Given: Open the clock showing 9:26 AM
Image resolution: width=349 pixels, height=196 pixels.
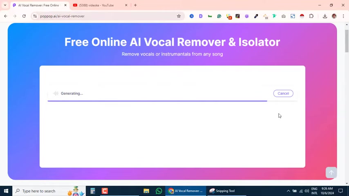Looking at the screenshot, I should click(x=327, y=191).
